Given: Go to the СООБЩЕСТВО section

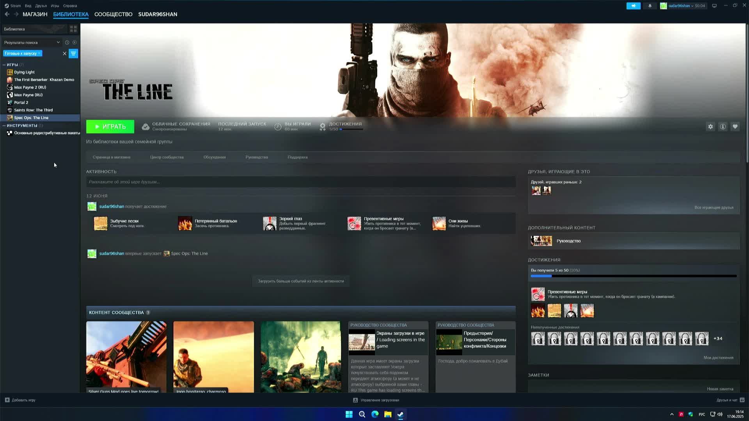Looking at the screenshot, I should (x=114, y=14).
